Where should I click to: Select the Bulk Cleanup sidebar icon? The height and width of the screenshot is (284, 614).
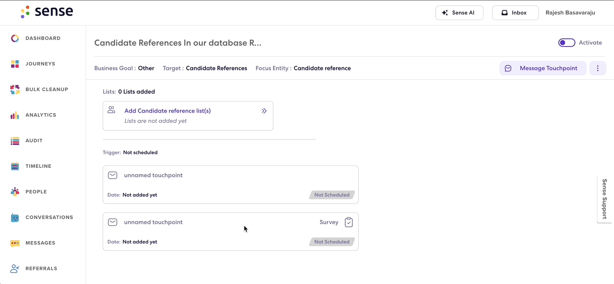[x=15, y=90]
